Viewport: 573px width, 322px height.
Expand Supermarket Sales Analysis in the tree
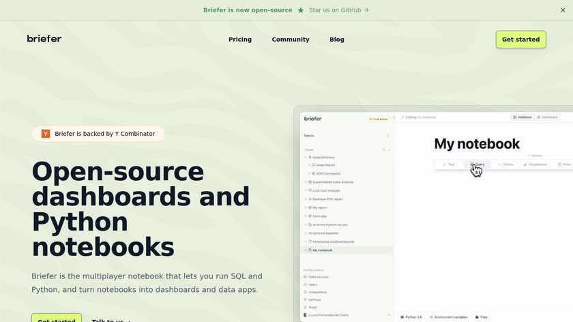click(306, 182)
